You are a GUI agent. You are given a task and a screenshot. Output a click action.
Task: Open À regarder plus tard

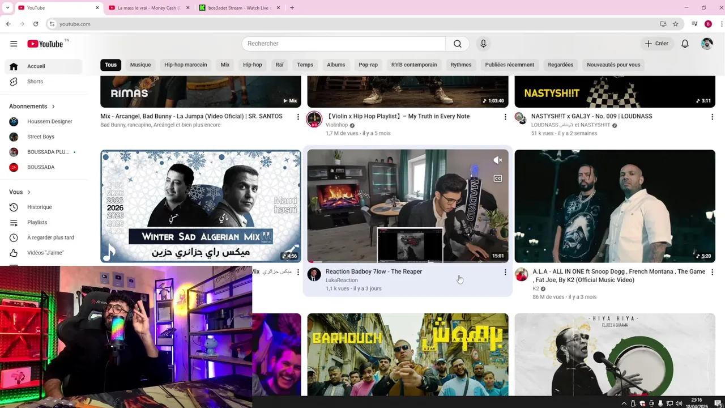(x=43, y=238)
